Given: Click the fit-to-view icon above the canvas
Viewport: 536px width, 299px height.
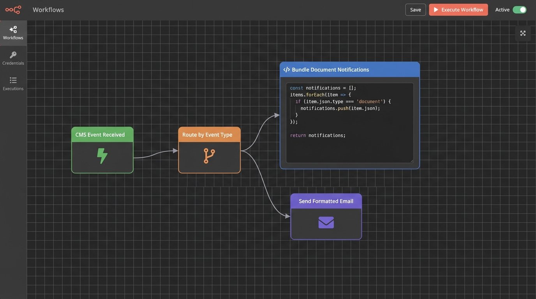Looking at the screenshot, I should pos(523,33).
